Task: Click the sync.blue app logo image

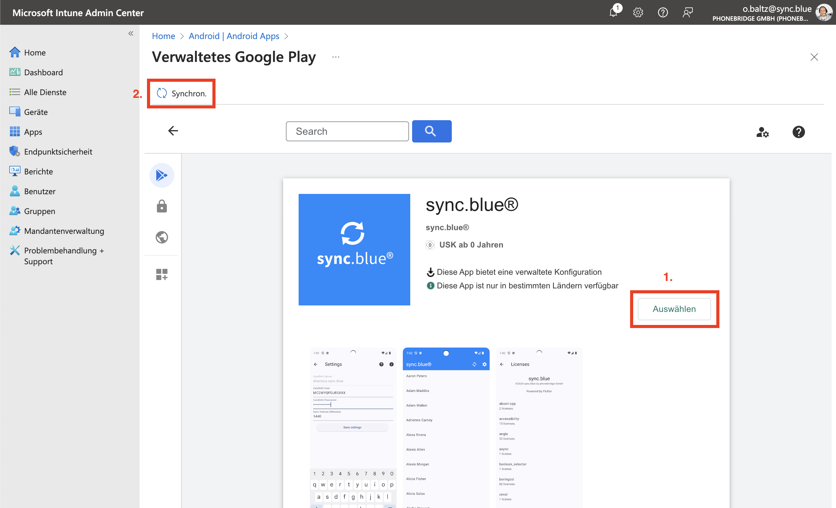Action: point(354,249)
